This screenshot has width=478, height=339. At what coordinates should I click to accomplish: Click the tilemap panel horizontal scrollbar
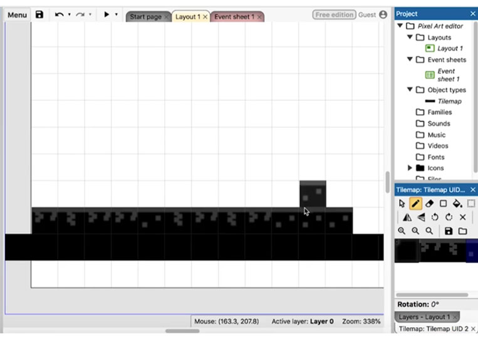(x=432, y=295)
